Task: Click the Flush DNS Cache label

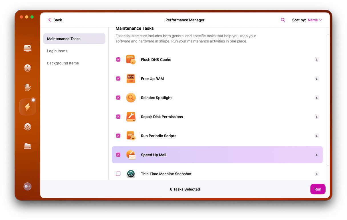Action: click(x=156, y=60)
